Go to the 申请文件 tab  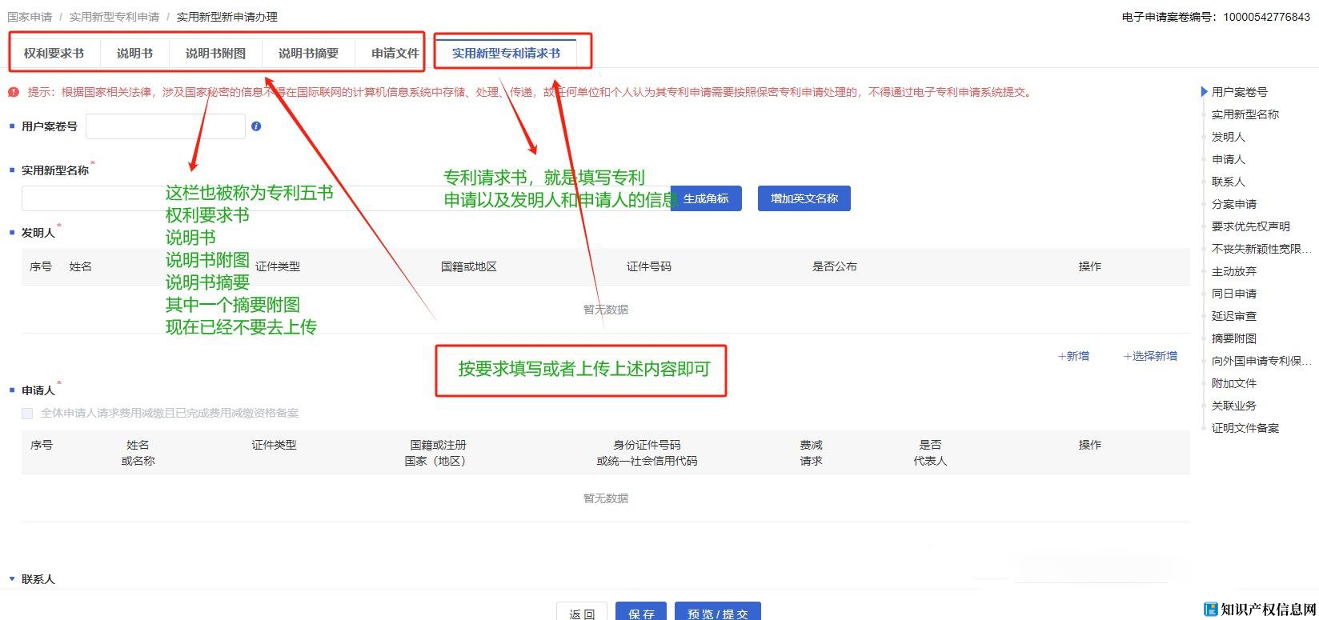click(x=395, y=54)
